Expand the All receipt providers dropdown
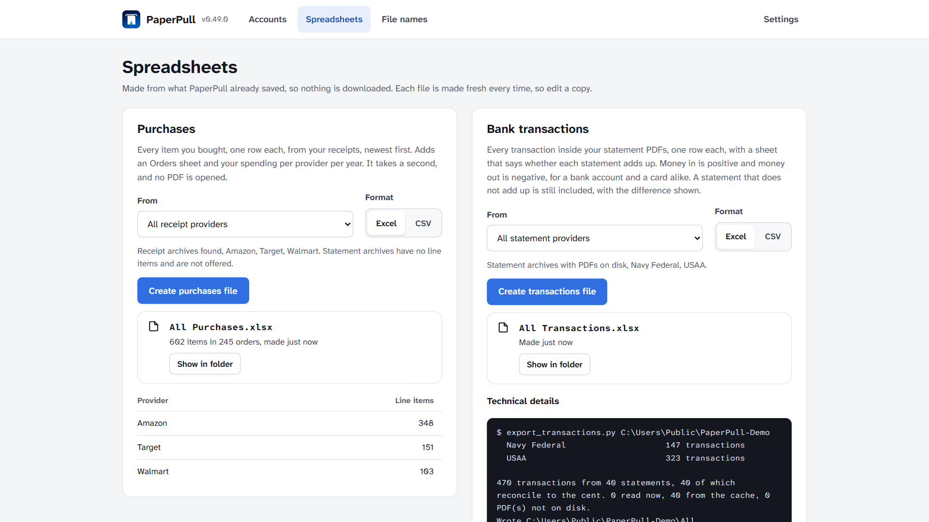Screen dimensions: 929x522 (x=245, y=224)
